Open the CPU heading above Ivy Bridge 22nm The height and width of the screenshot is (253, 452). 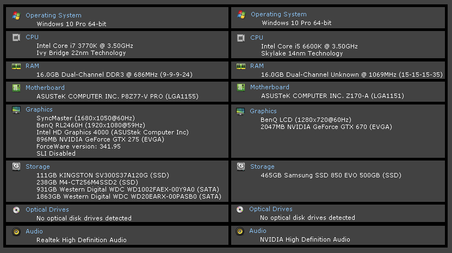coord(32,38)
